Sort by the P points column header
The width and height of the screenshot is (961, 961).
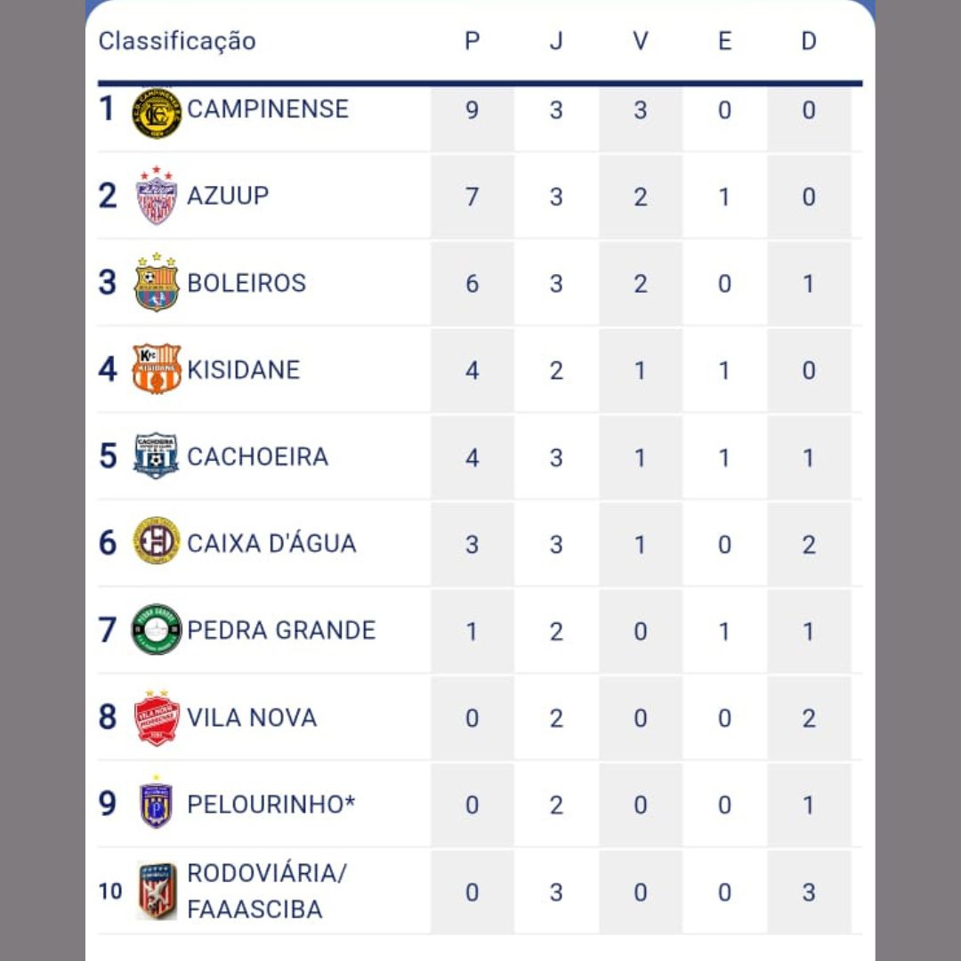tap(472, 41)
